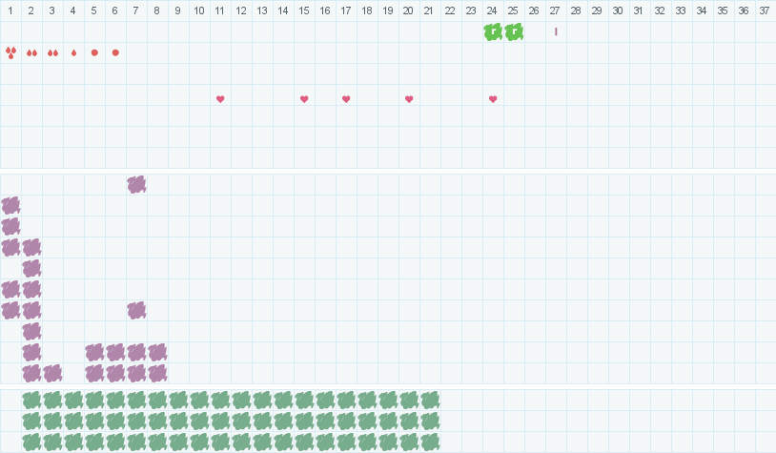Click the single-drop light flow icon on day 4

tap(73, 53)
